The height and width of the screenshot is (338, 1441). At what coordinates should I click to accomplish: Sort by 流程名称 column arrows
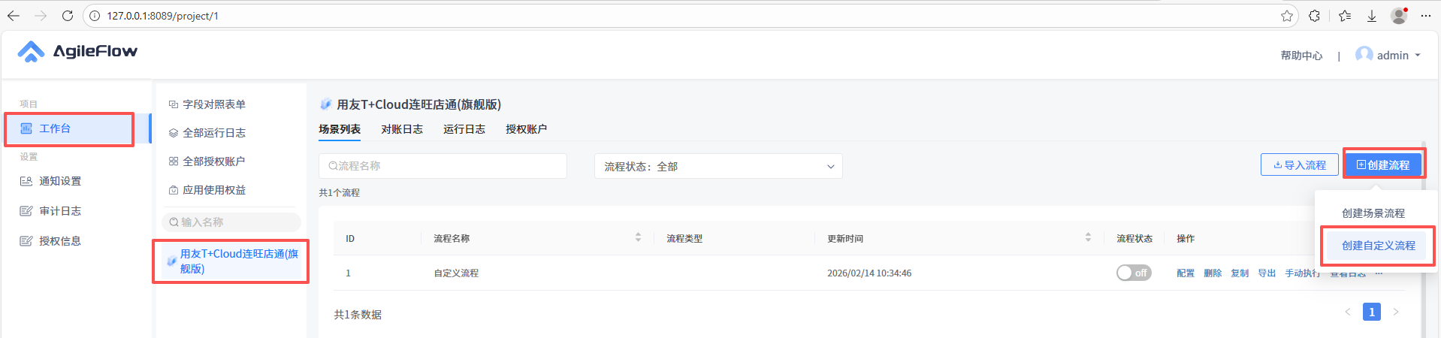point(638,237)
